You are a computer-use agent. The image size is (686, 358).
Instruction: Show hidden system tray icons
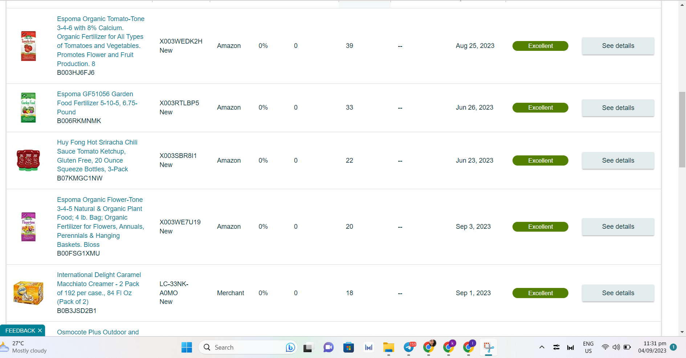(x=542, y=347)
